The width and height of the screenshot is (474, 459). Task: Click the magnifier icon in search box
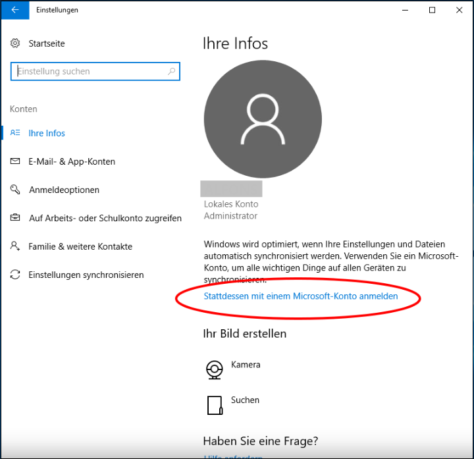171,71
